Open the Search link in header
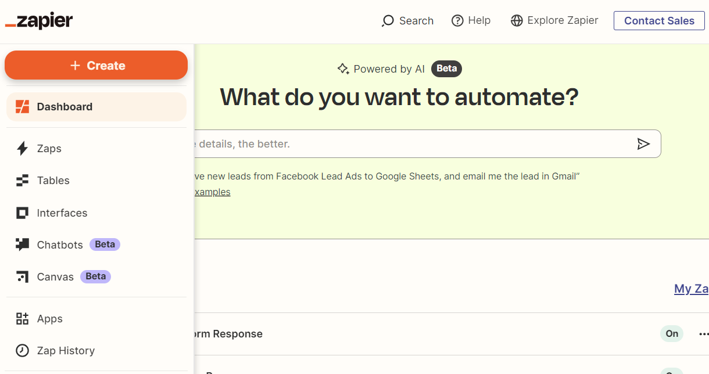Image resolution: width=709 pixels, height=374 pixels. tap(407, 21)
